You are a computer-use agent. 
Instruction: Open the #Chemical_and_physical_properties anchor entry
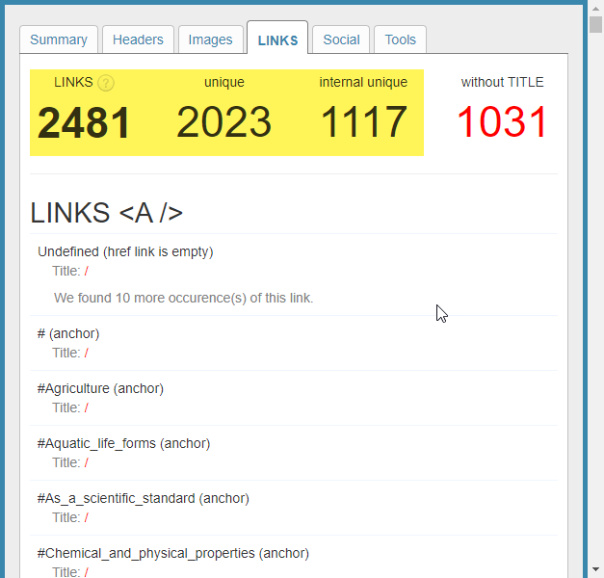[x=172, y=553]
